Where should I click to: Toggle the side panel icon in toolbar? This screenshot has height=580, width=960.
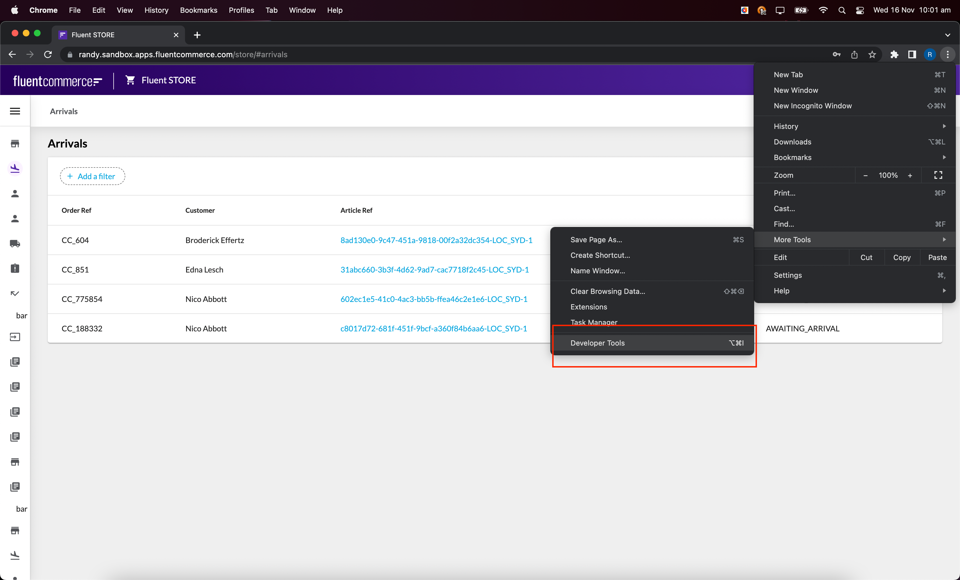click(x=912, y=54)
